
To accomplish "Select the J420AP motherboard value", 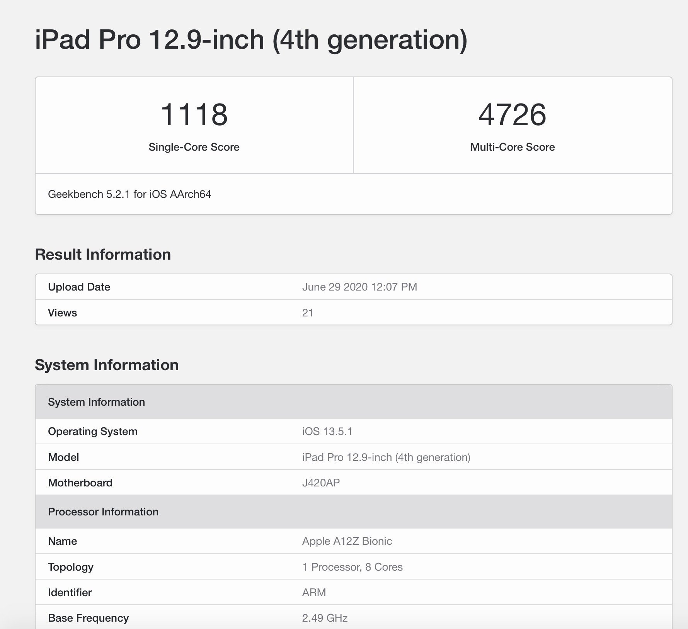I will 321,483.
